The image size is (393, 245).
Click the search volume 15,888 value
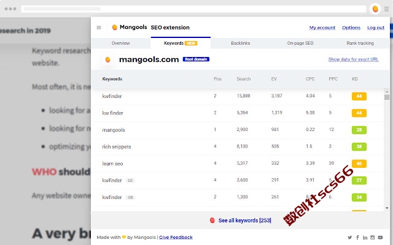243,96
